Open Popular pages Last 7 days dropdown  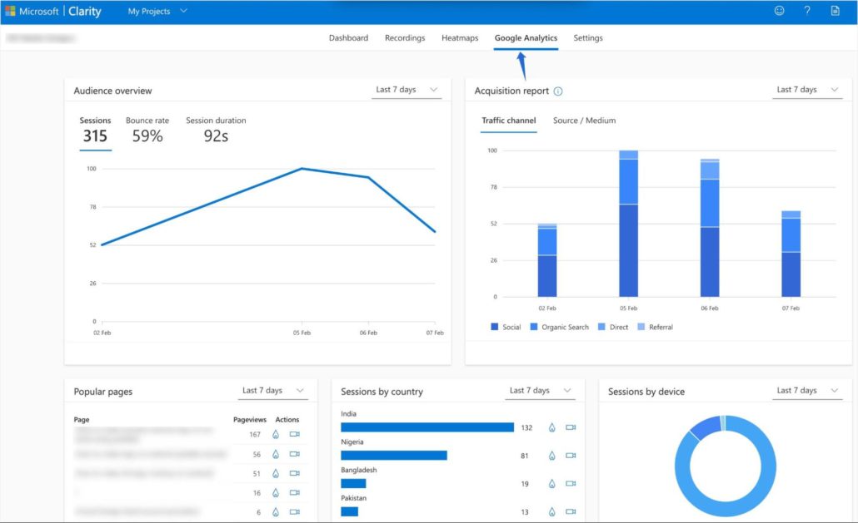(x=273, y=390)
